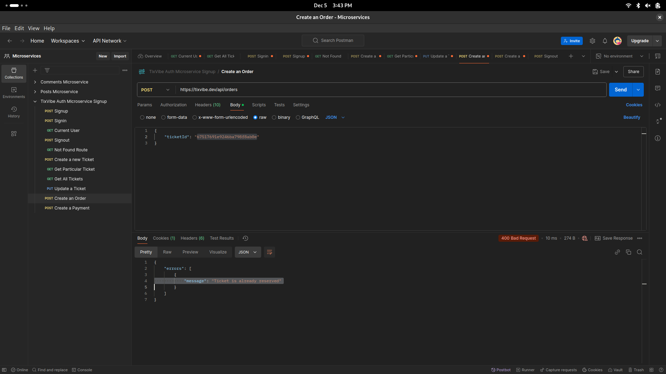Click the Send button to submit request
The width and height of the screenshot is (666, 374).
[621, 89]
